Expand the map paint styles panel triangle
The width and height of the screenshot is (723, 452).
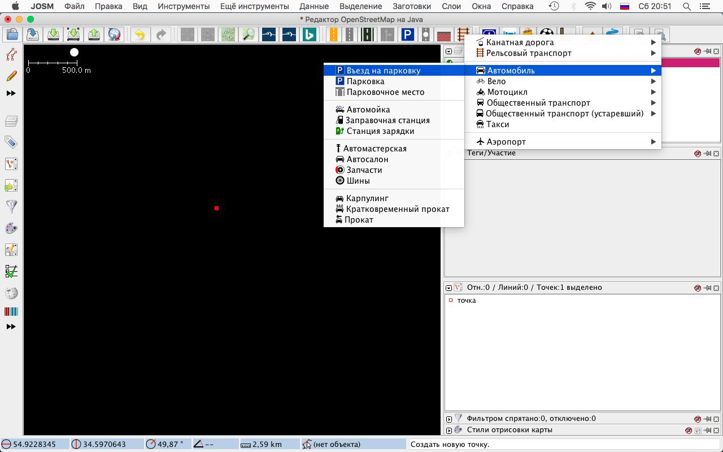pos(449,431)
